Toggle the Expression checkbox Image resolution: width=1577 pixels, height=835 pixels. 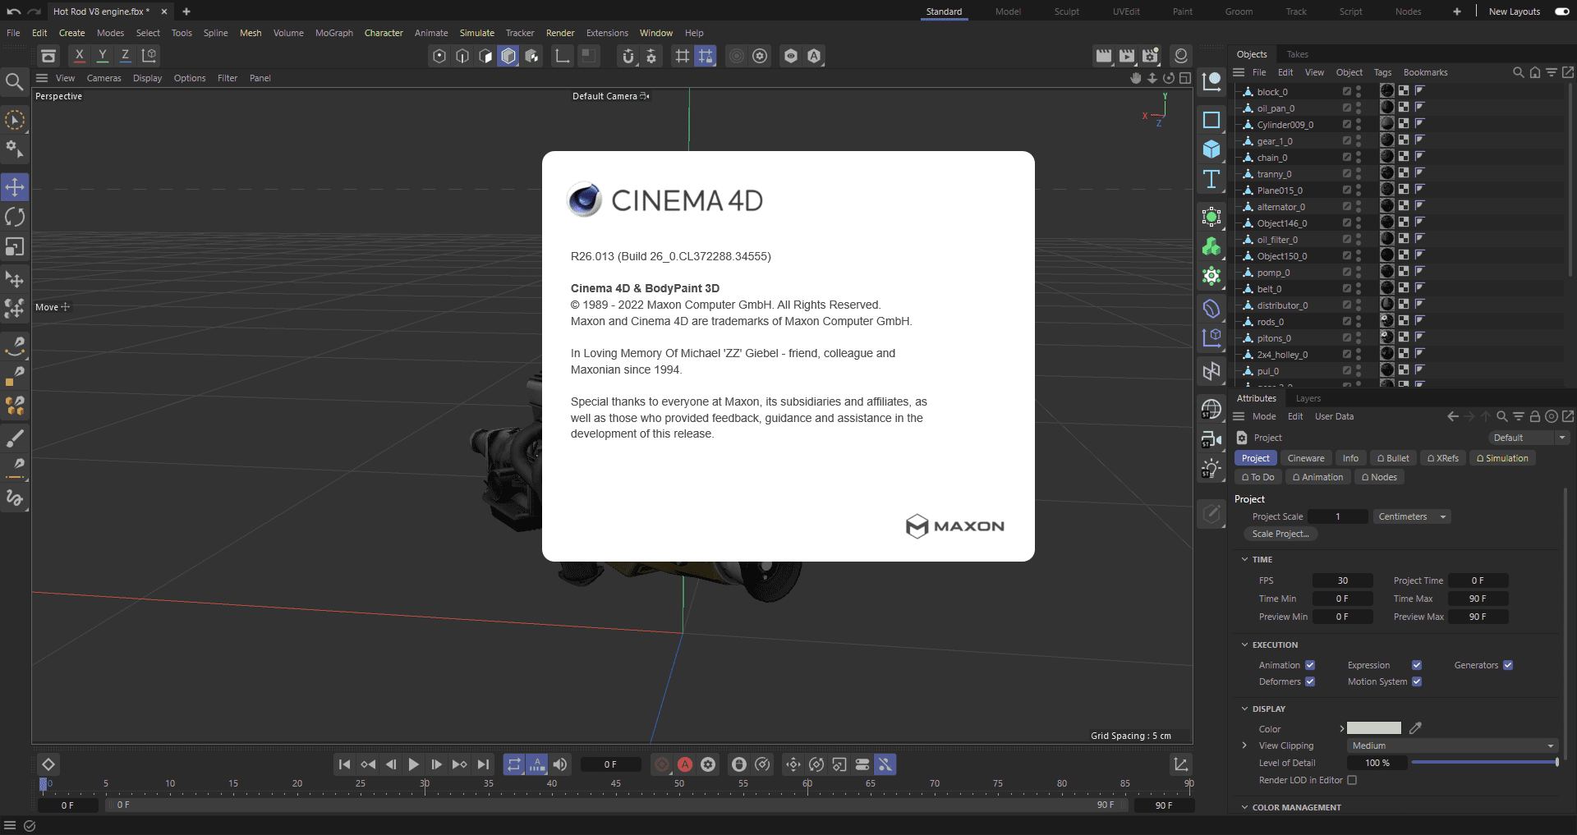(1417, 665)
